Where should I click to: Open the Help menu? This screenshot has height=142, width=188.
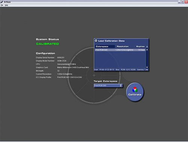(x=6, y=5)
